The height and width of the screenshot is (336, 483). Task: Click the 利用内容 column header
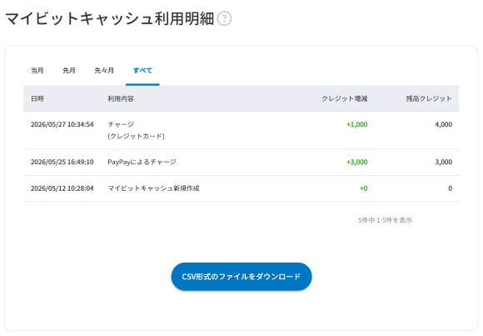click(x=121, y=98)
